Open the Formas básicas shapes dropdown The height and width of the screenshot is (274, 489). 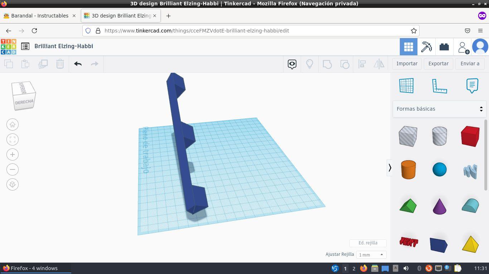click(440, 109)
